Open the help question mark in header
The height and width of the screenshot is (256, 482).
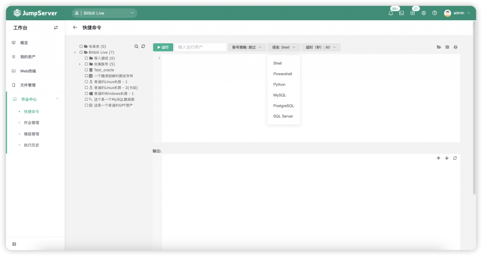pyautogui.click(x=434, y=13)
